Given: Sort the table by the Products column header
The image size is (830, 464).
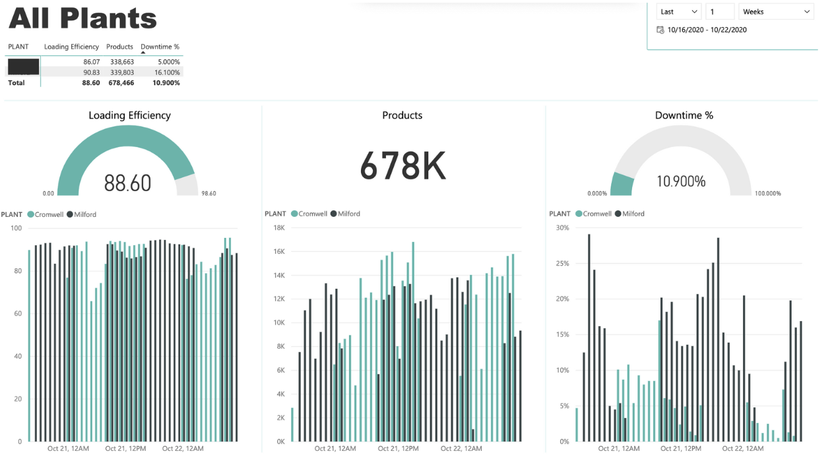Looking at the screenshot, I should [119, 47].
